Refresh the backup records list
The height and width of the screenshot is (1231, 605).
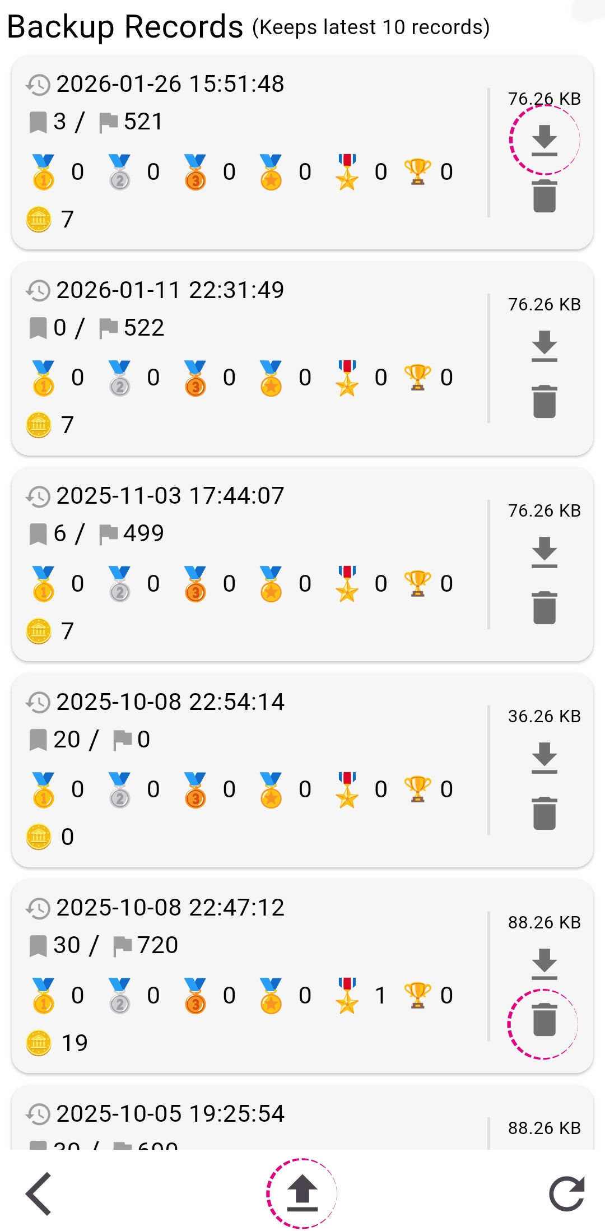566,1193
